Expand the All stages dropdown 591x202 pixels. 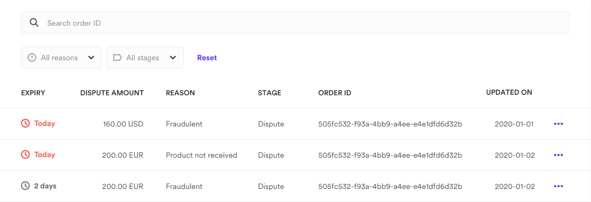[x=145, y=58]
